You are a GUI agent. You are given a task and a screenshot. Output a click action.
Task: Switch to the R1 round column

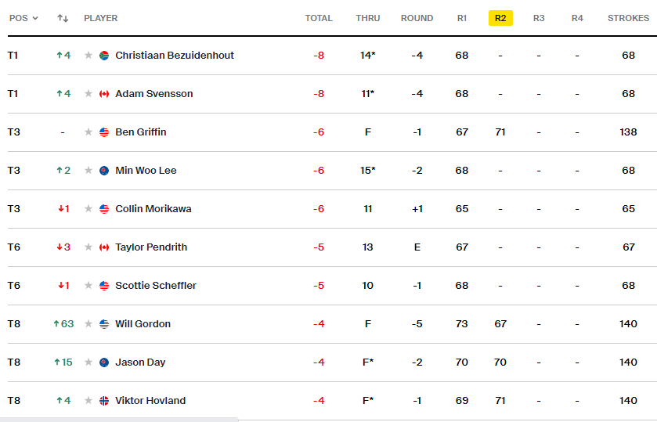(x=462, y=18)
